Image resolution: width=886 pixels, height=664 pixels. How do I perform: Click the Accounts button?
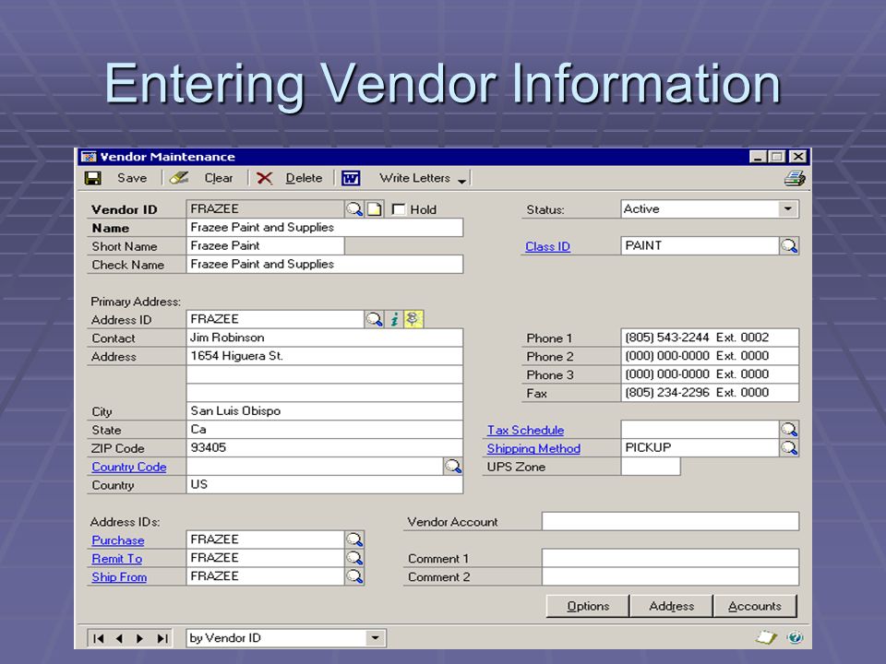coord(754,606)
